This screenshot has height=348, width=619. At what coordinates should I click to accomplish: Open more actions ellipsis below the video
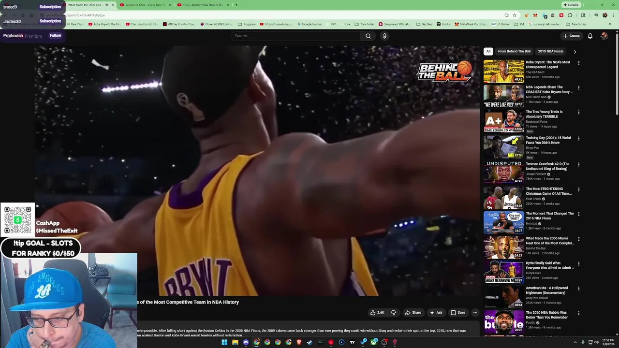[475, 313]
